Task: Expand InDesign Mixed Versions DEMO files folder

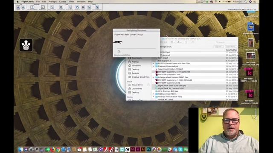Action: point(154,77)
